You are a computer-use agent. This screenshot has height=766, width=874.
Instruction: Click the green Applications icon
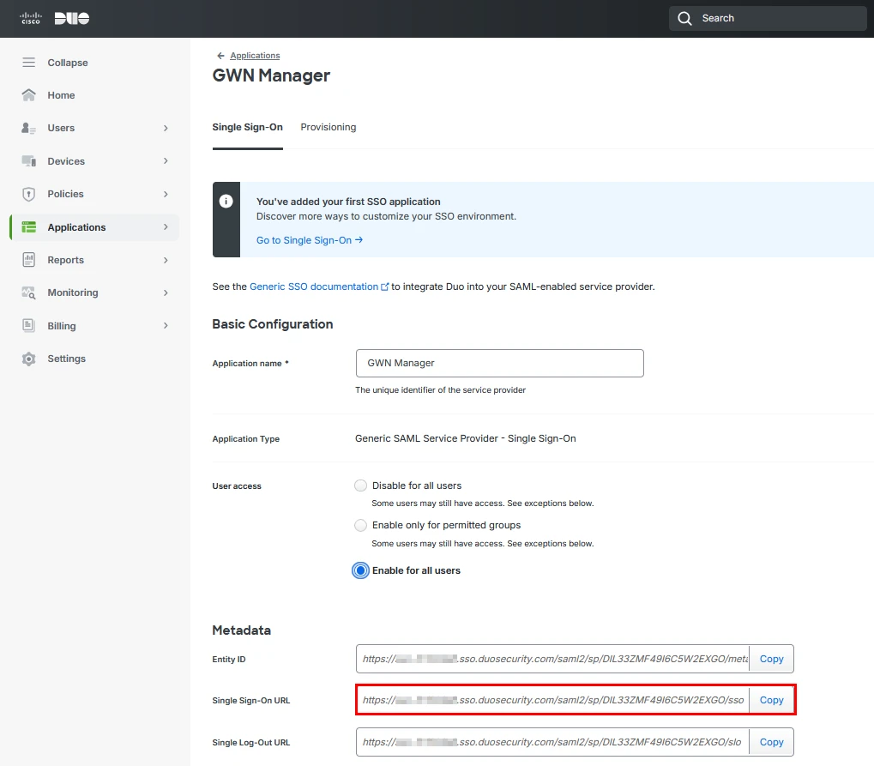click(28, 227)
